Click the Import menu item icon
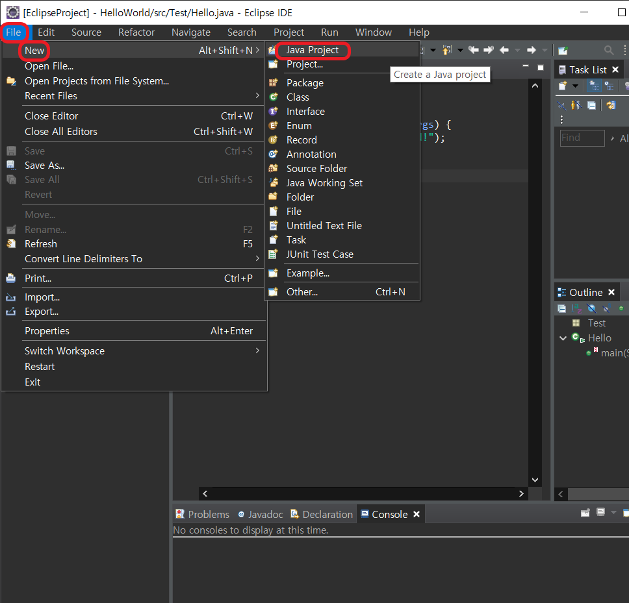The image size is (629, 603). [11, 297]
